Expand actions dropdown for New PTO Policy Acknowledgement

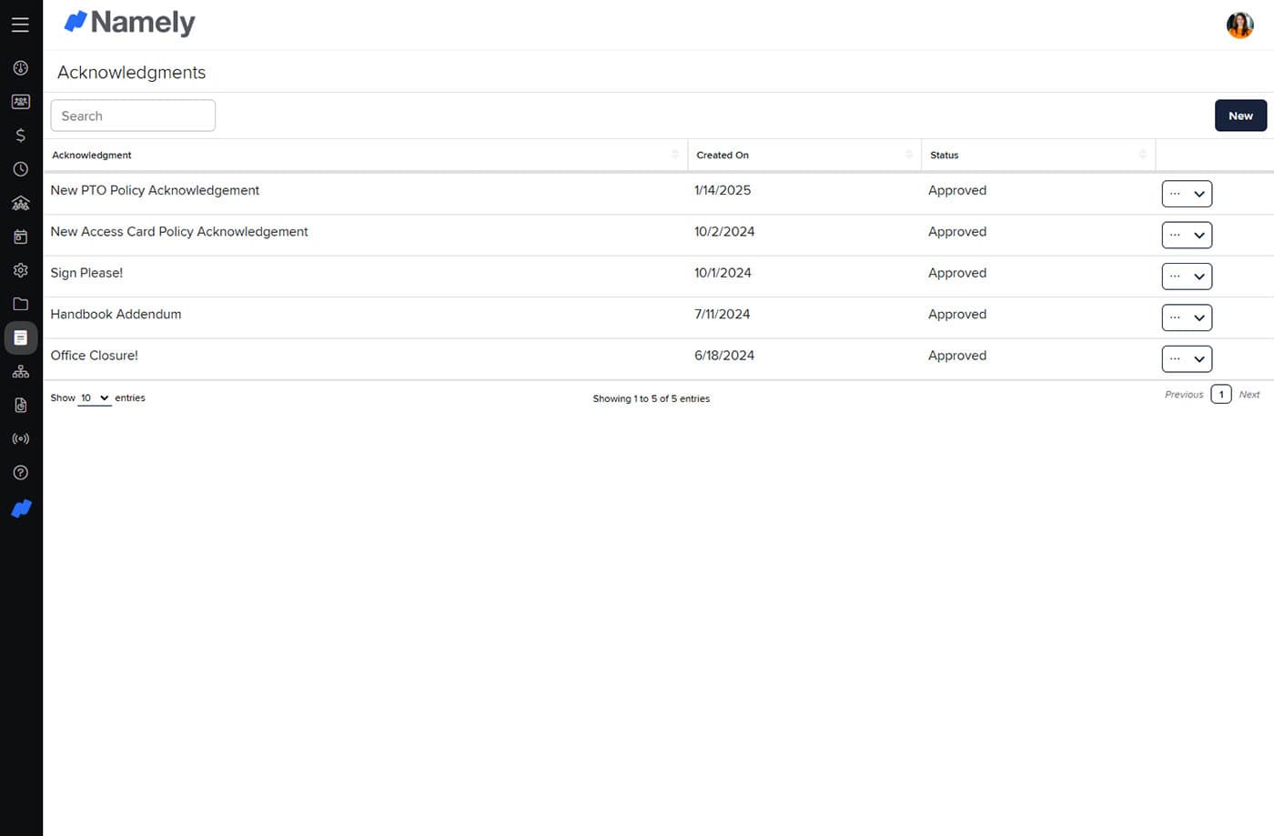point(1187,194)
